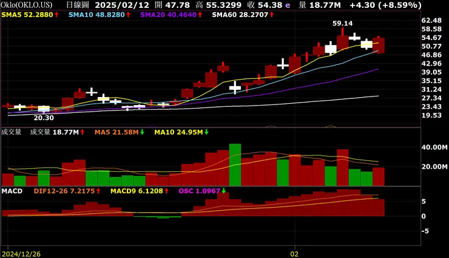This screenshot has height=258, width=449.
Task: Click the closing price 54.38
Action: [271, 5]
